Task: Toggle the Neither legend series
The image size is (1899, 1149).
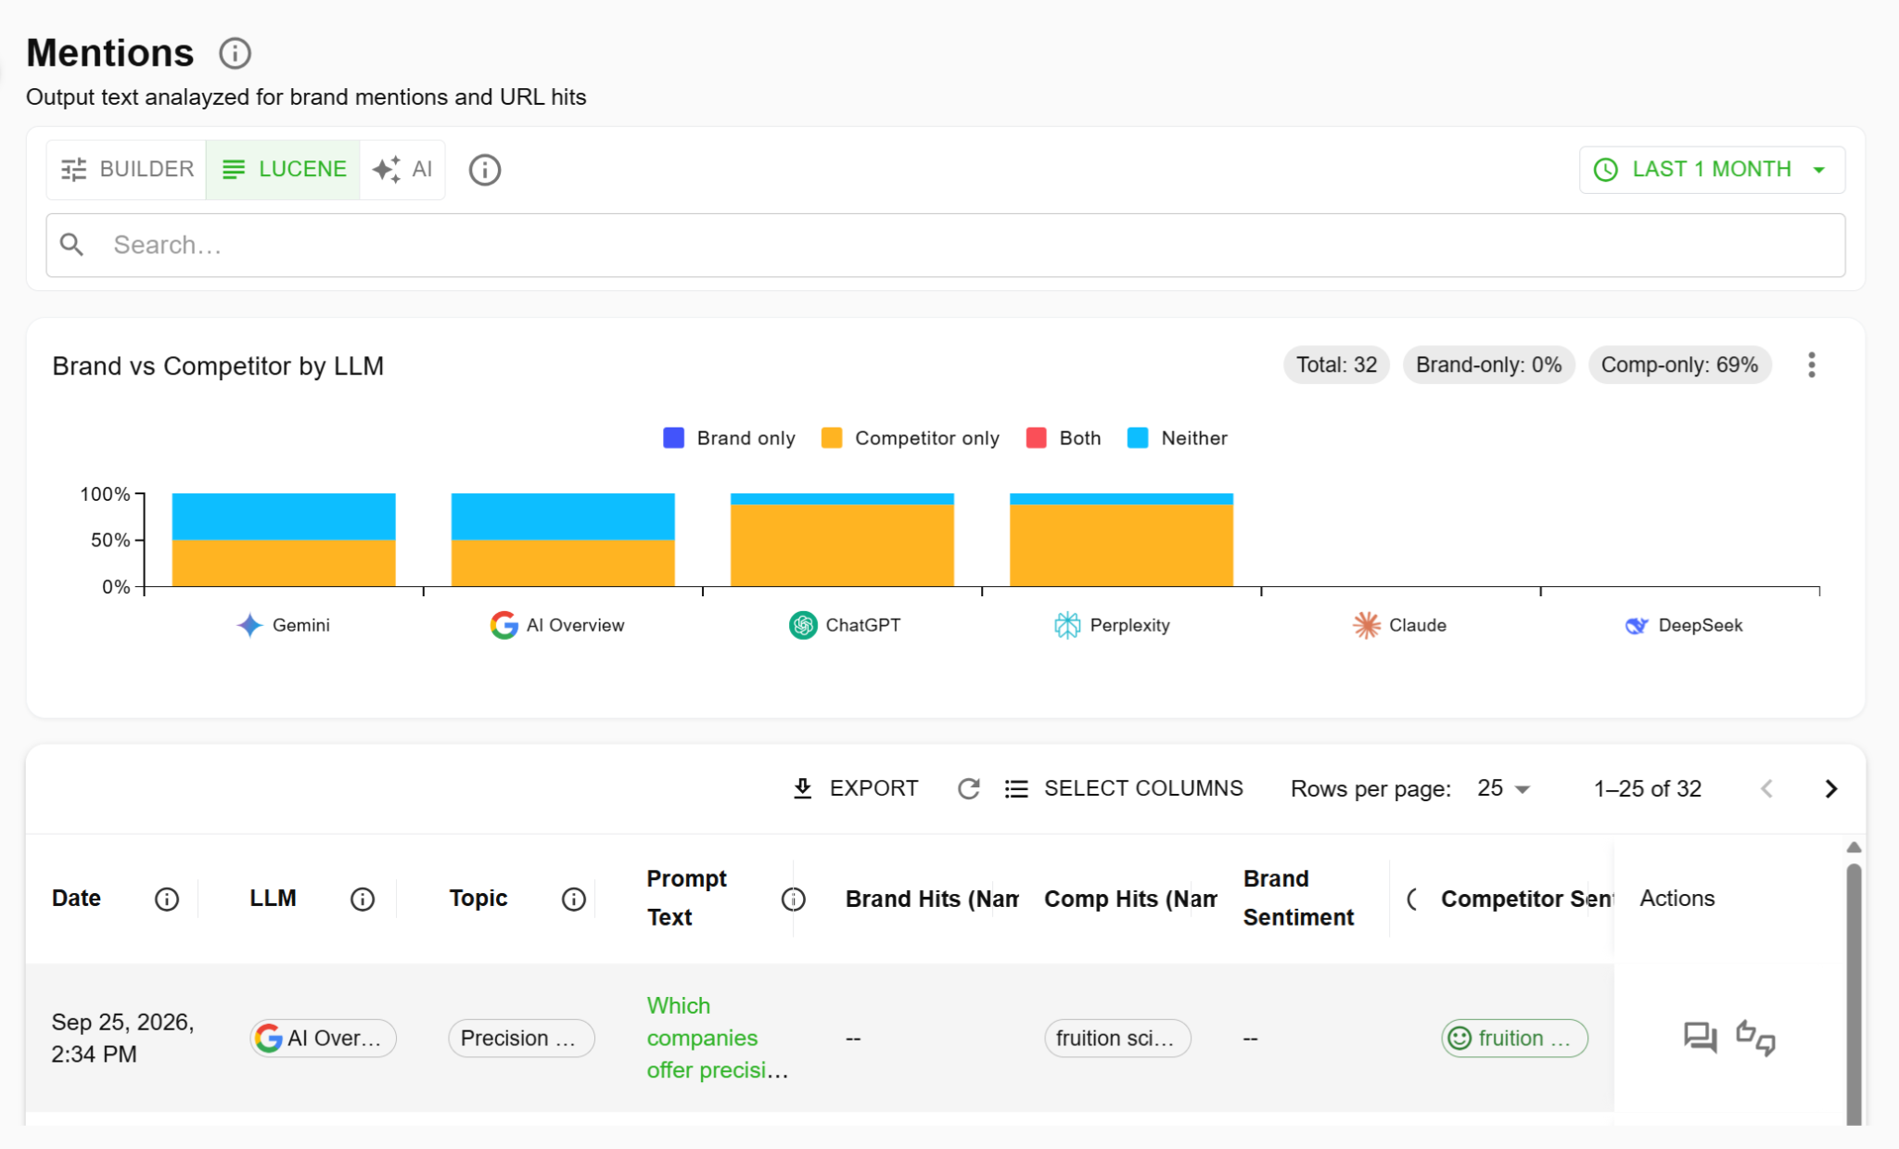Action: tap(1178, 438)
